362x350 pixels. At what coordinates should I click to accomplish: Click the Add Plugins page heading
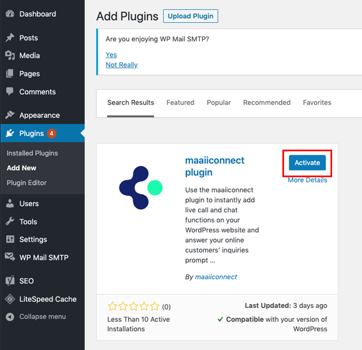click(127, 17)
